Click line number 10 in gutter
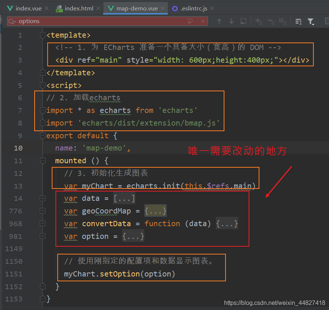This screenshot has height=310, width=329. click(x=18, y=148)
